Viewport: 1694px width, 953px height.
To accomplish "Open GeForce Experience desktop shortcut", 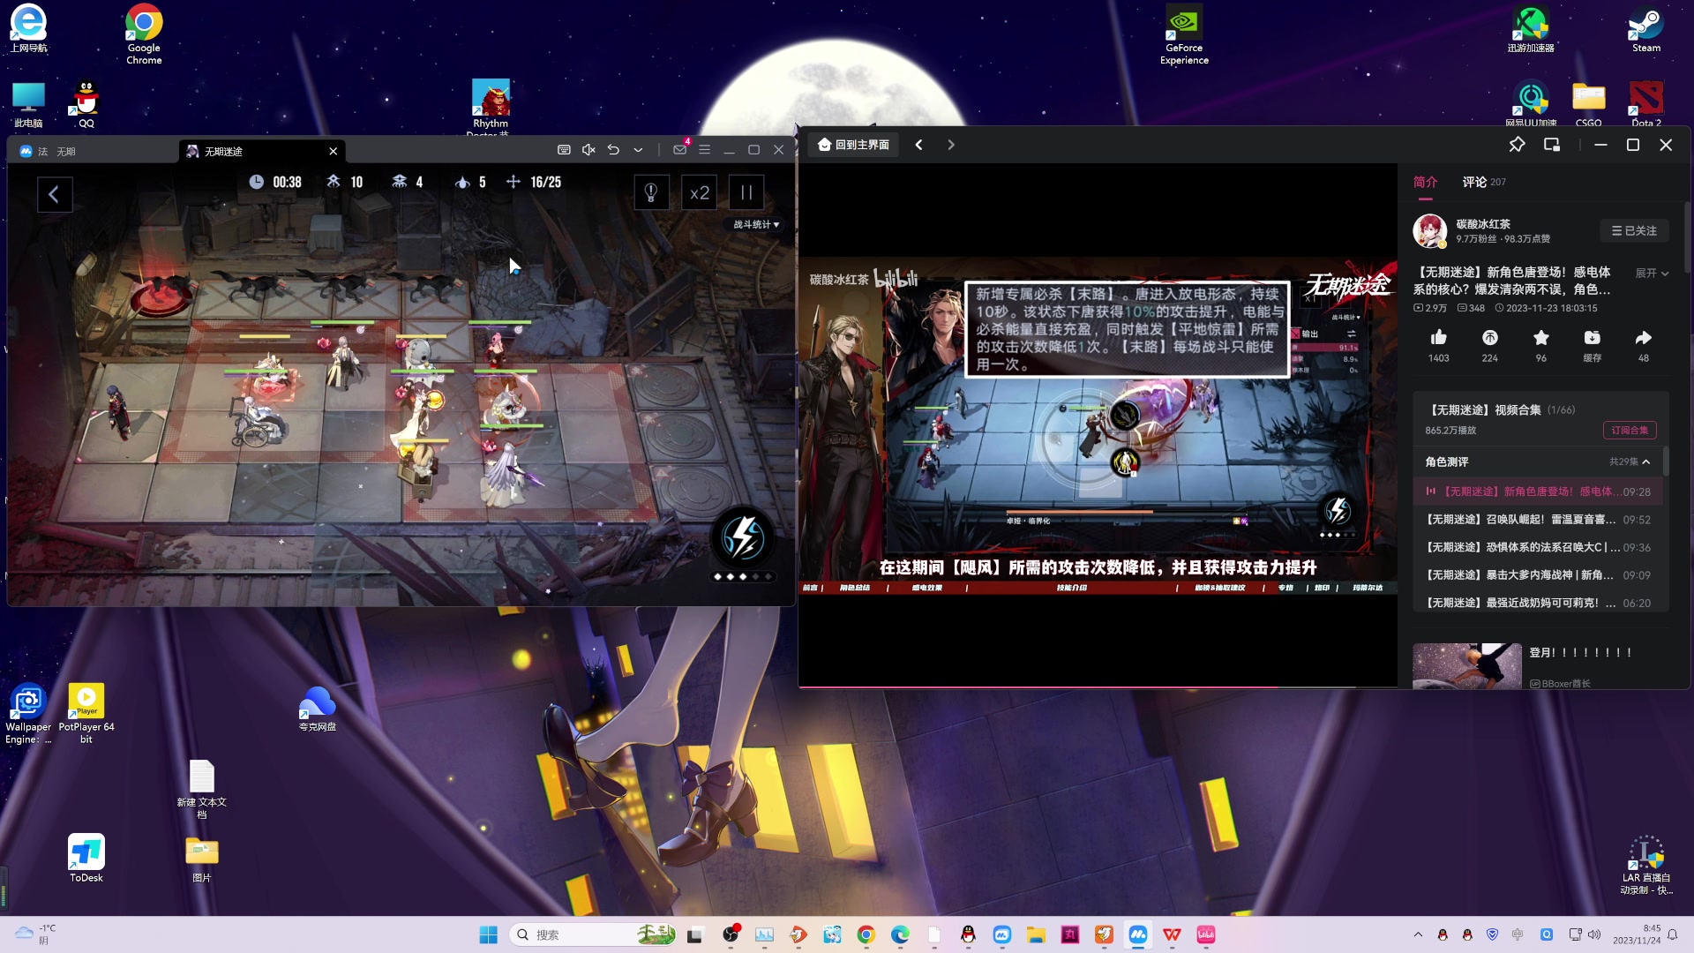I will pyautogui.click(x=1184, y=35).
